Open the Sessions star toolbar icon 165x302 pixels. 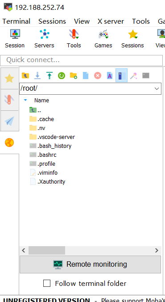point(132,38)
